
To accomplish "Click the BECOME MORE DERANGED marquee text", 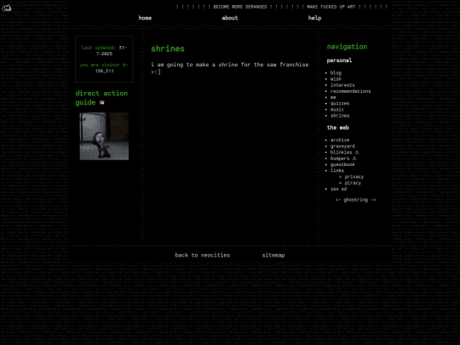I will coord(239,7).
